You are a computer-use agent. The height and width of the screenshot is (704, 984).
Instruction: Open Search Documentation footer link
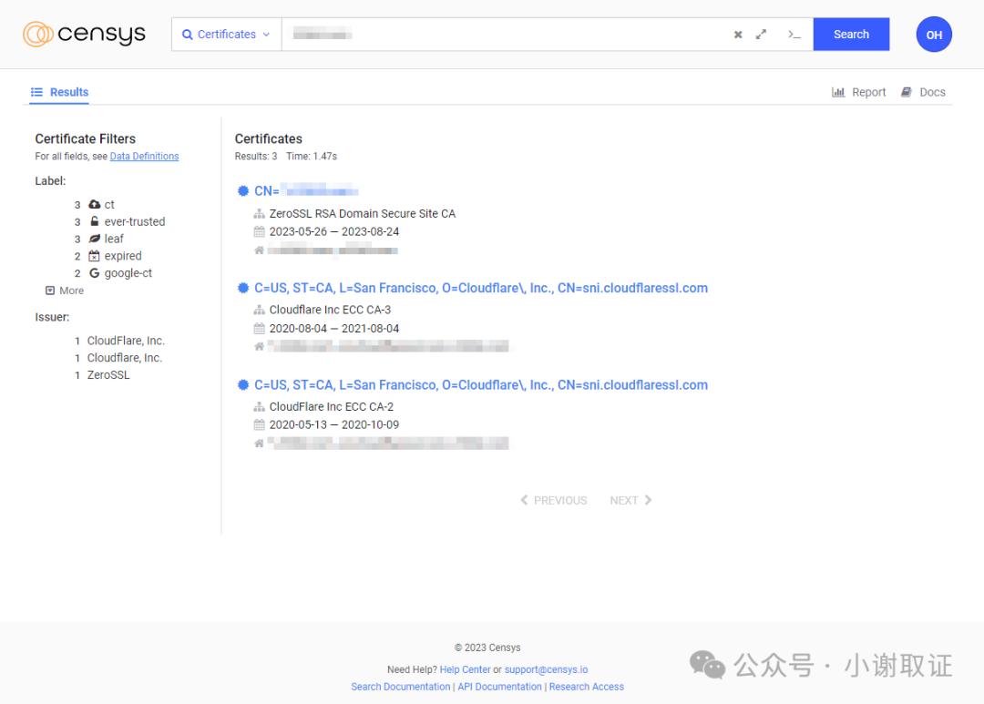click(x=400, y=687)
